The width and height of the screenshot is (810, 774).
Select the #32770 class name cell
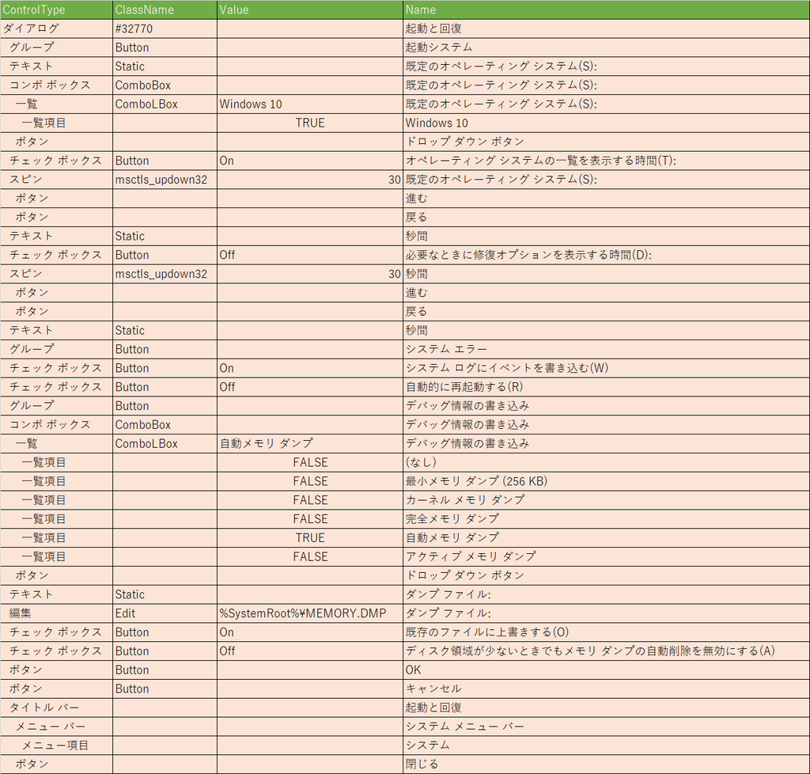(x=165, y=29)
